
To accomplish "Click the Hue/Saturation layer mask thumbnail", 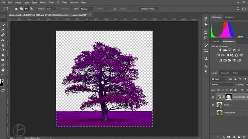I will tap(229, 97).
